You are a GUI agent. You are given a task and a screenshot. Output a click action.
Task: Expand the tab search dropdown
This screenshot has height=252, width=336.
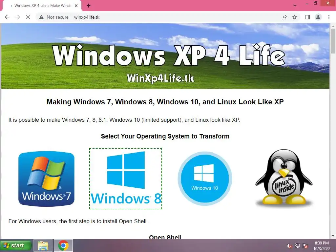[x=295, y=6]
